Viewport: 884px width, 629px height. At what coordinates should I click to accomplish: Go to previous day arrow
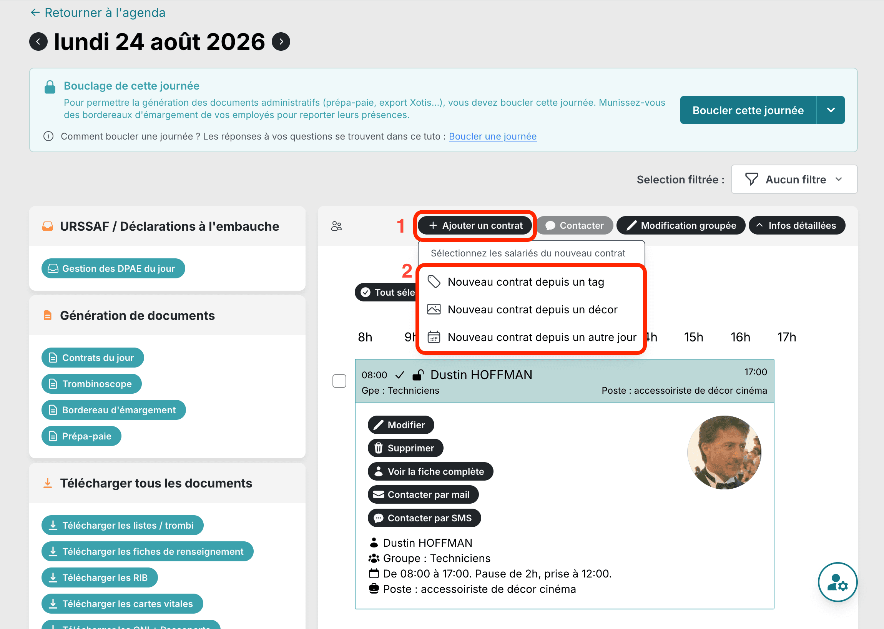[38, 42]
